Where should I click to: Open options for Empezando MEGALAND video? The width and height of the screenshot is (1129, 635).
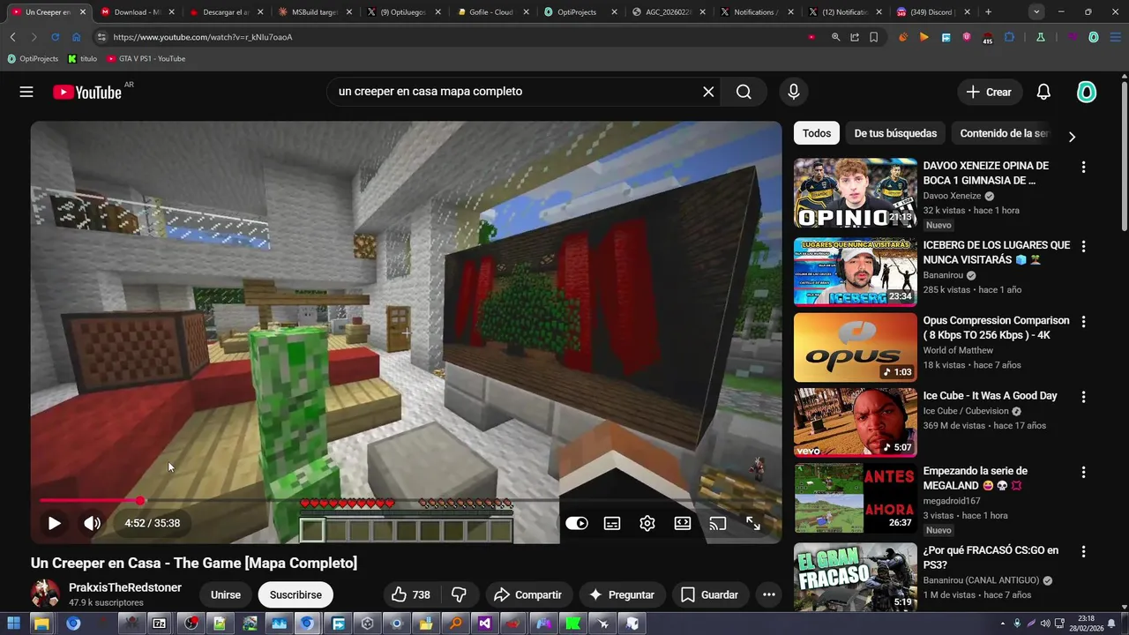[x=1084, y=471]
